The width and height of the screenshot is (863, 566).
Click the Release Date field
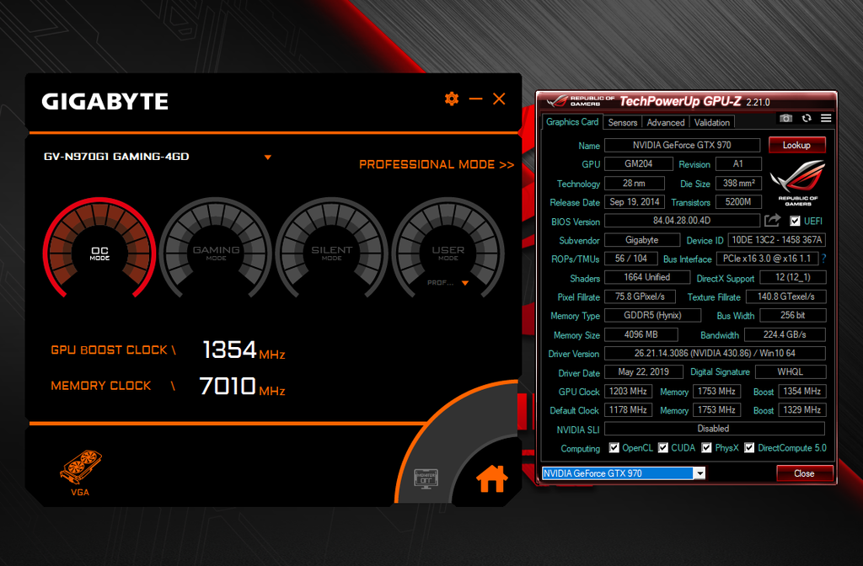tap(635, 202)
